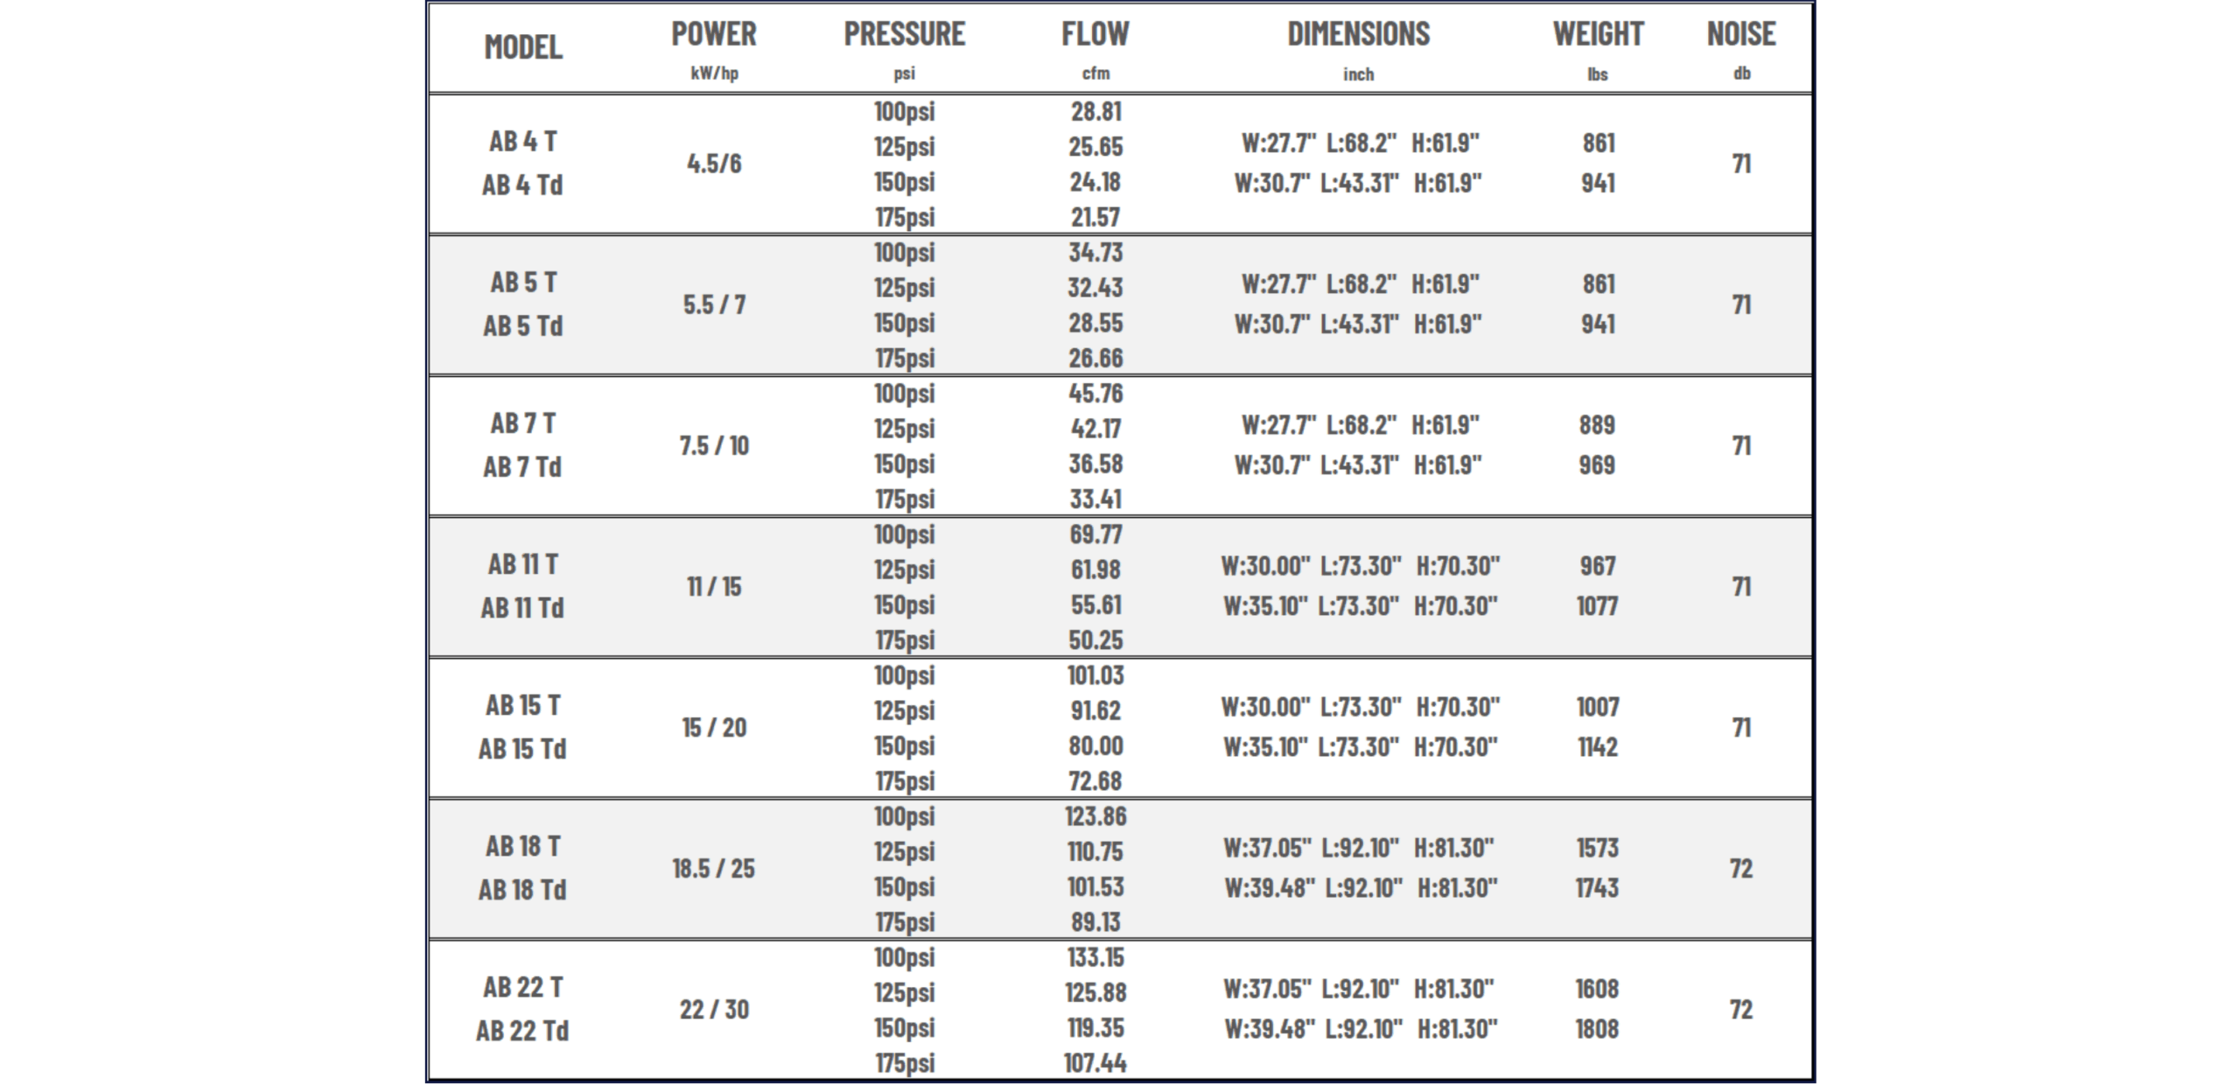Click the WEIGHT lbs column header
The image size is (2240, 1084).
point(1598,48)
